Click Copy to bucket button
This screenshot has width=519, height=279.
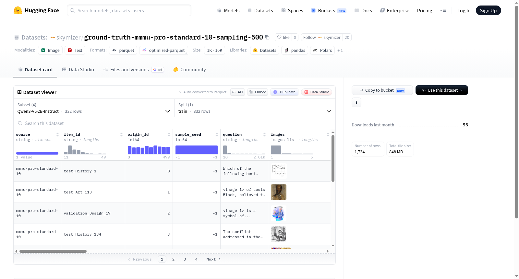(x=382, y=90)
